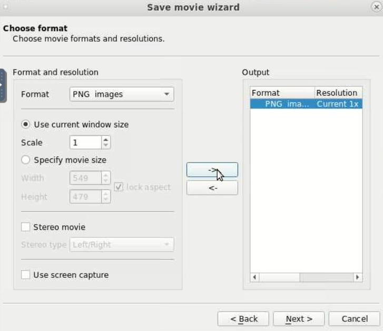Cancel the Save movie wizard
The height and width of the screenshot is (331, 383).
(355, 319)
